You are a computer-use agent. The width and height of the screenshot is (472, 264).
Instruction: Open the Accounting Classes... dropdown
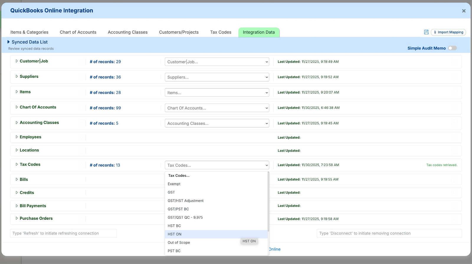[x=217, y=123]
